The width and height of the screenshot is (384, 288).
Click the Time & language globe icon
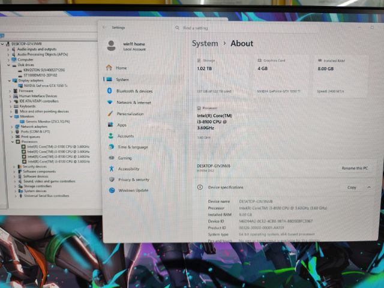(x=111, y=146)
